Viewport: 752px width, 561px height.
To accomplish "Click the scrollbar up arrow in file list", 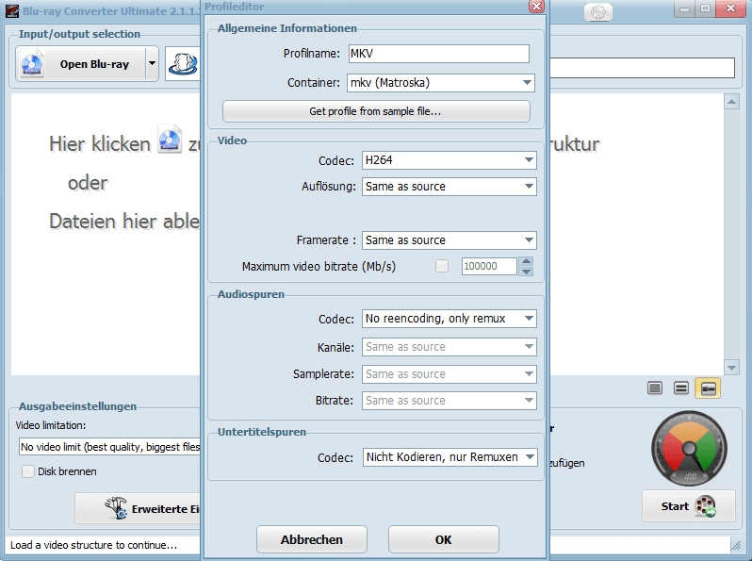I will click(731, 101).
